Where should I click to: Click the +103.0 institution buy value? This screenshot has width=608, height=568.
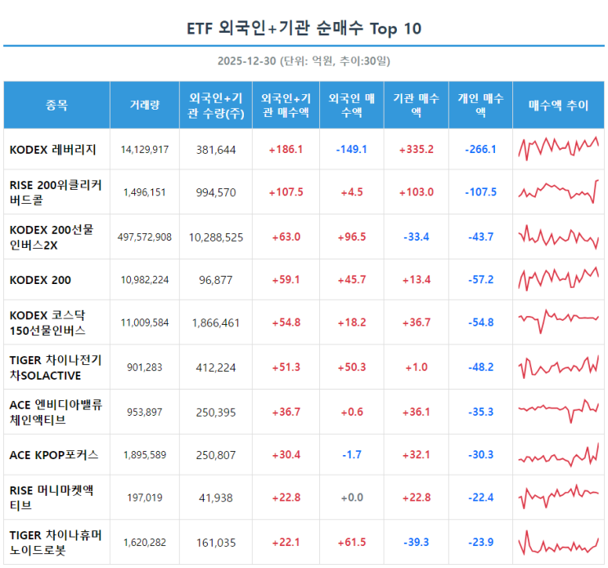coord(417,192)
